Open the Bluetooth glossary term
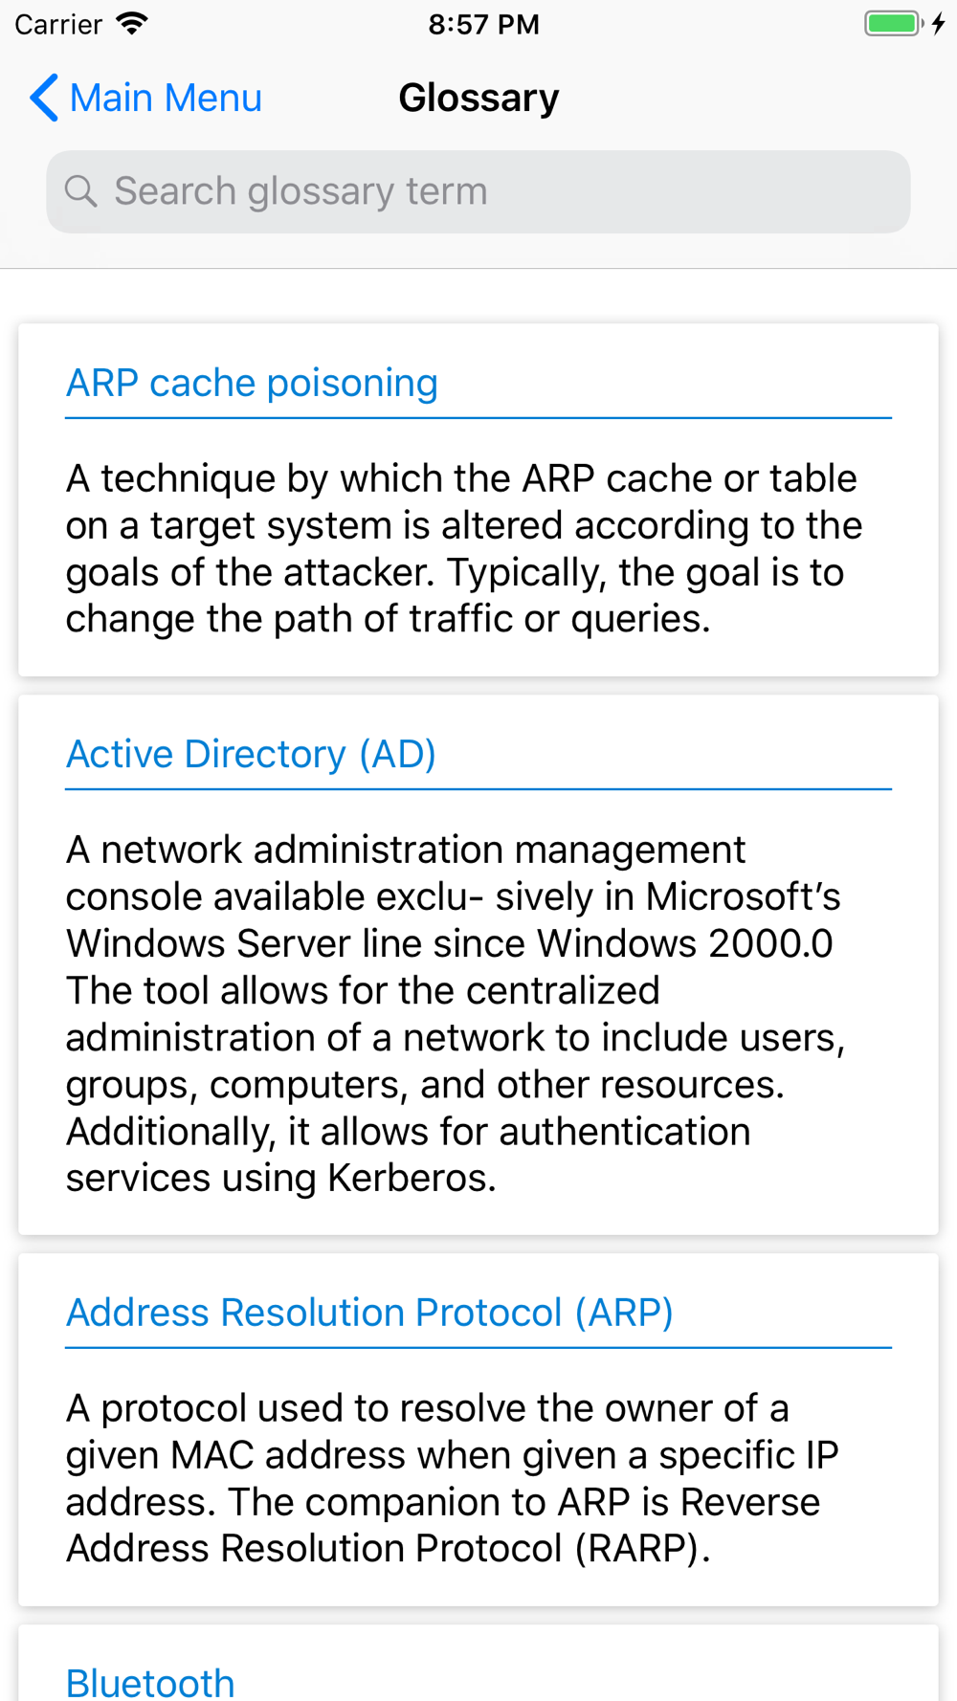Viewport: 957px width, 1701px height. [150, 1682]
